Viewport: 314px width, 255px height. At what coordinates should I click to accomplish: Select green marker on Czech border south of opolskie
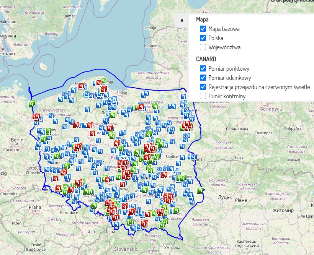(x=94, y=205)
